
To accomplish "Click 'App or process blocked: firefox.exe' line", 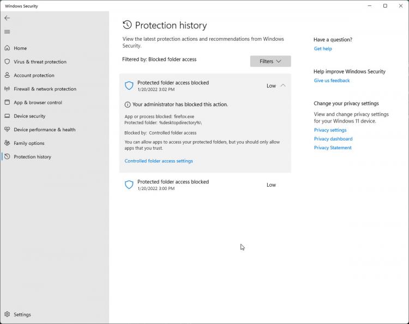I will pyautogui.click(x=159, y=117).
